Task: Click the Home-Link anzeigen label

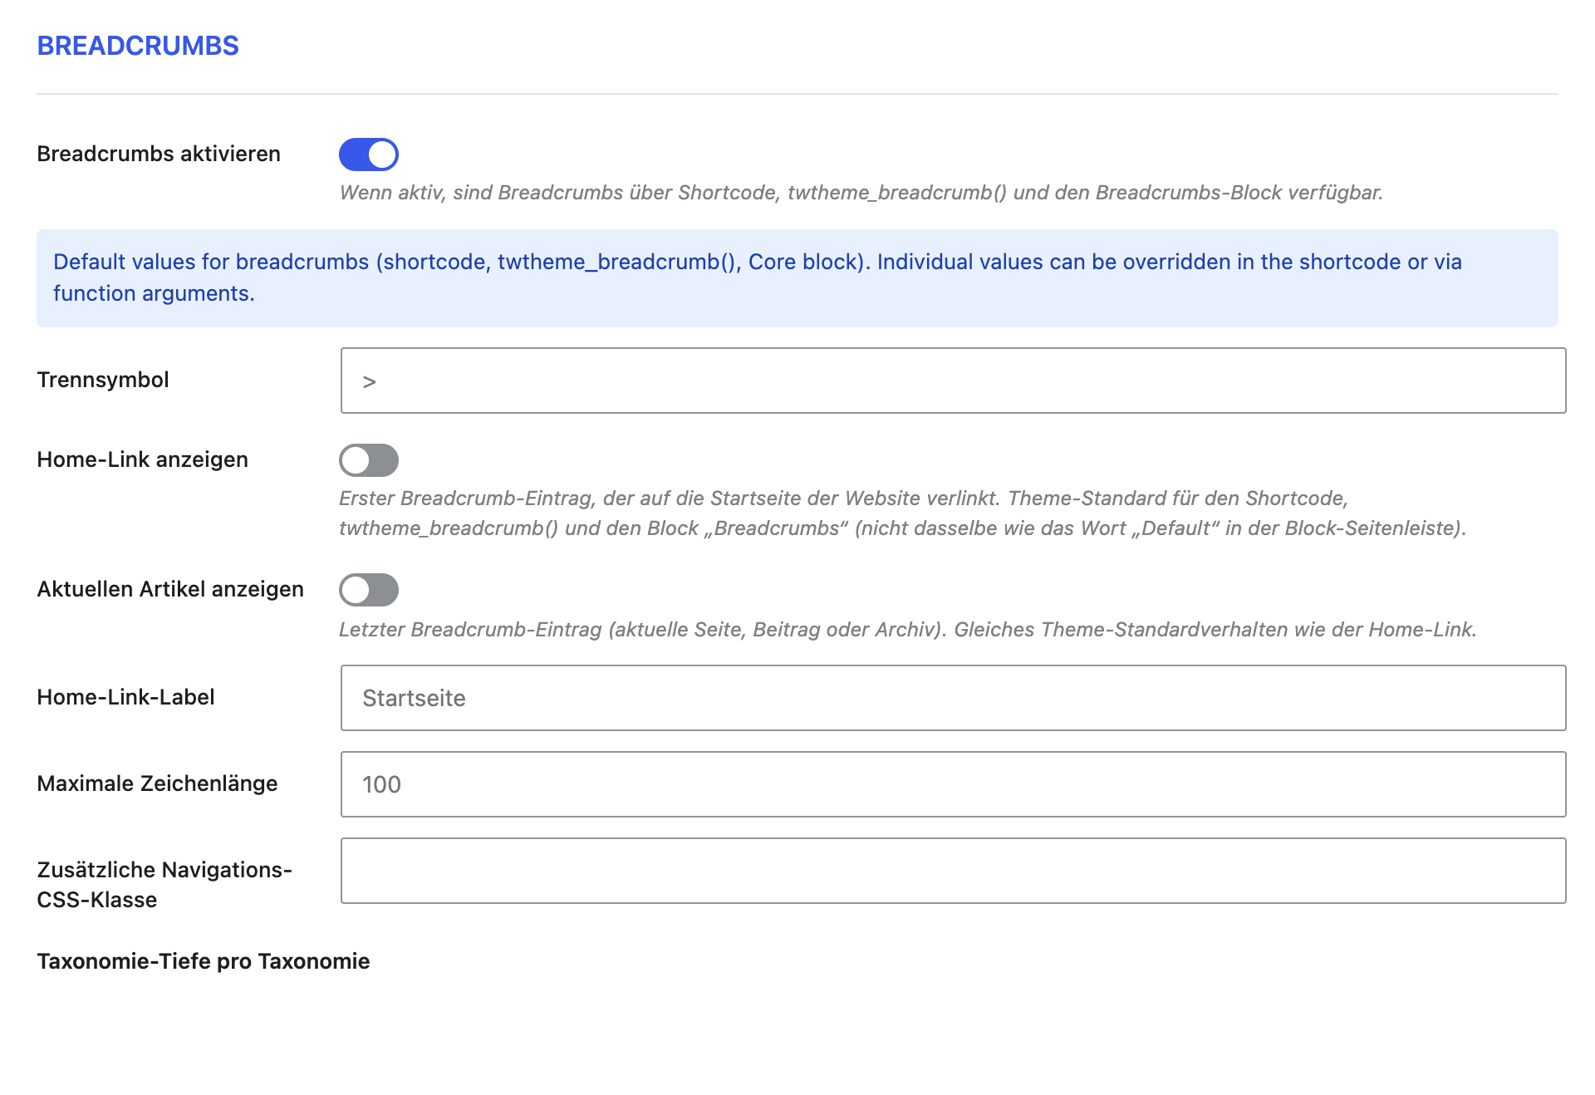Action: pyautogui.click(x=143, y=459)
